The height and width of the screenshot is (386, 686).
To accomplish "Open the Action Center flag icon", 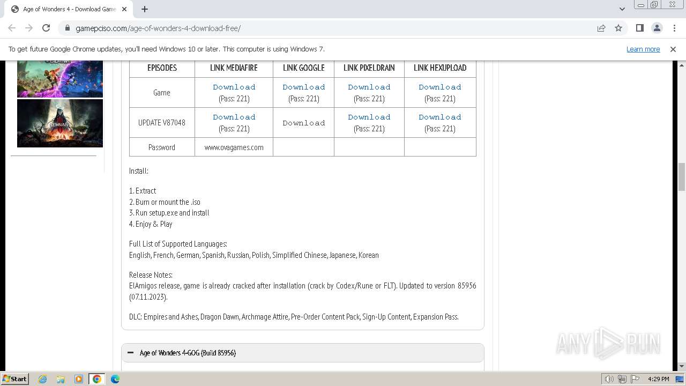I will point(635,379).
